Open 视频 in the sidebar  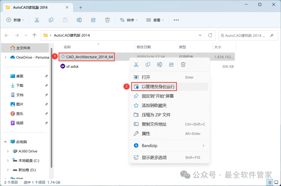tap(20, 123)
